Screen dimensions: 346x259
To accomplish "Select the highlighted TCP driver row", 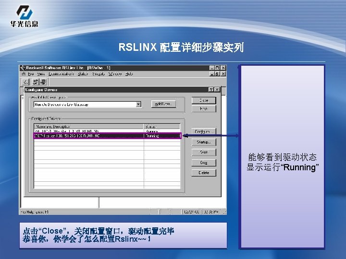I will click(107, 136).
